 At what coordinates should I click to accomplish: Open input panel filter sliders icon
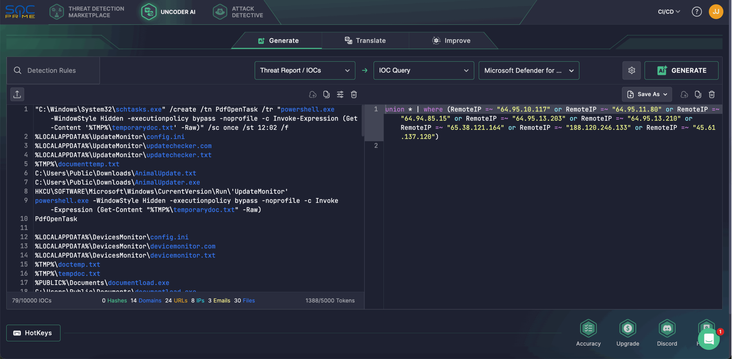pyautogui.click(x=340, y=94)
